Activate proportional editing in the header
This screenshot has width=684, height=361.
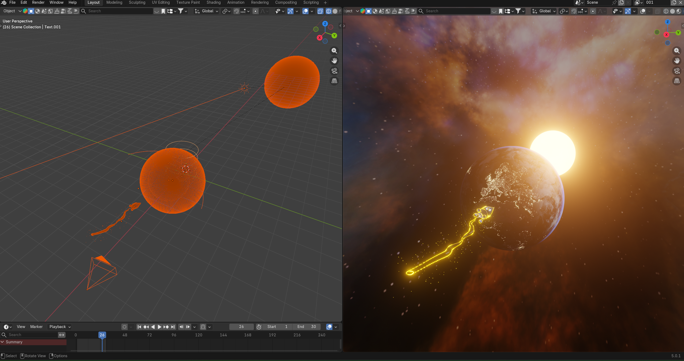click(255, 11)
